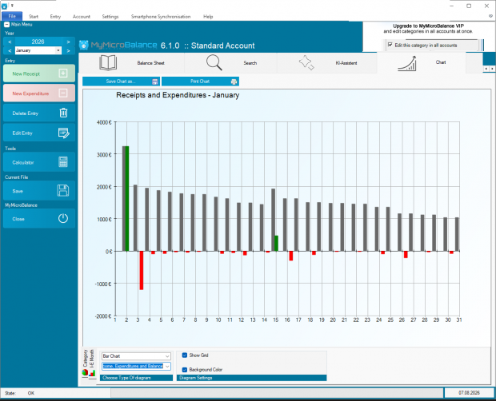Toggle the Background Color checkbox
The width and height of the screenshot is (496, 401).
(x=185, y=369)
